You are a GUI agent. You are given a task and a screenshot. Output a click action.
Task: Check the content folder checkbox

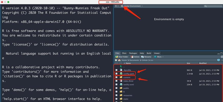[x=117, y=77]
